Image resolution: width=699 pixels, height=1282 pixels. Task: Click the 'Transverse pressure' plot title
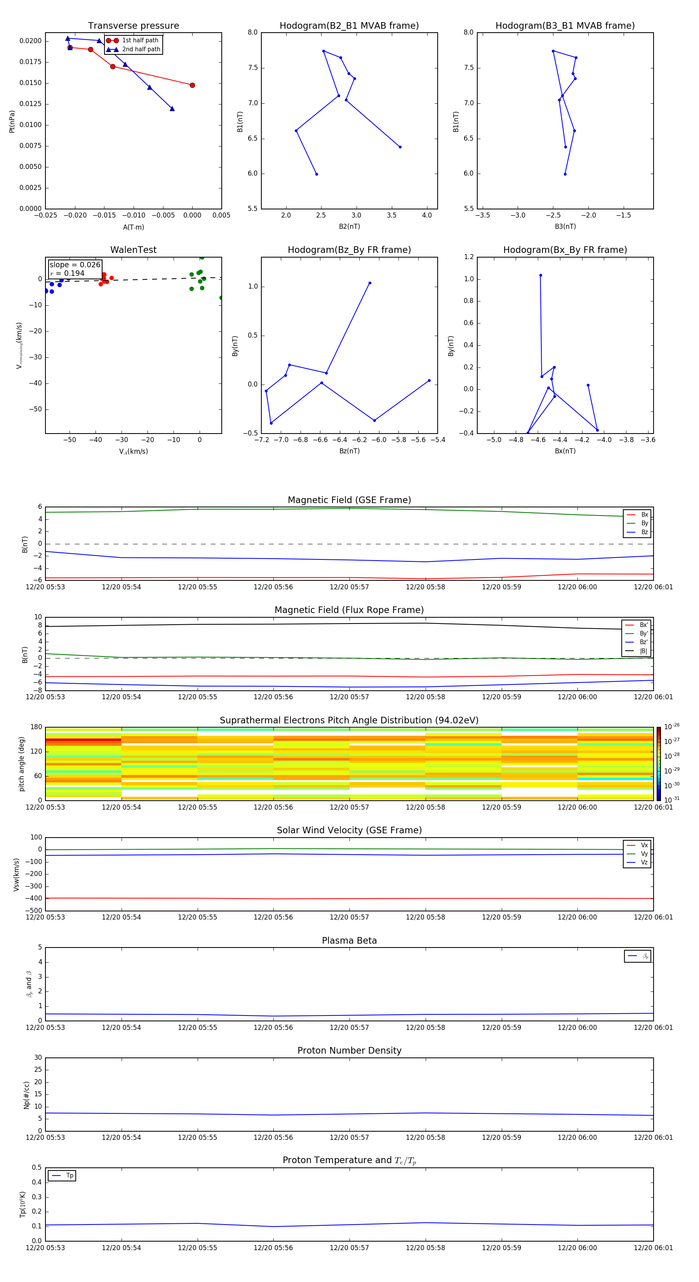click(133, 26)
